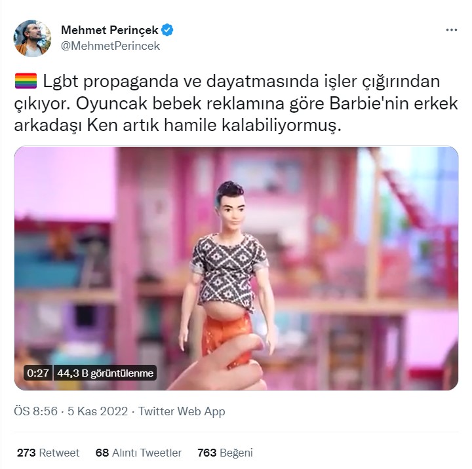This screenshot has height=469, width=472.
Task: Open the Mehmet Perinçek display name
Action: (x=109, y=30)
